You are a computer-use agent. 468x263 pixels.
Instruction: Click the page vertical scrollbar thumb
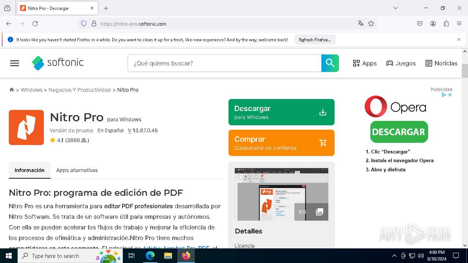tap(465, 71)
